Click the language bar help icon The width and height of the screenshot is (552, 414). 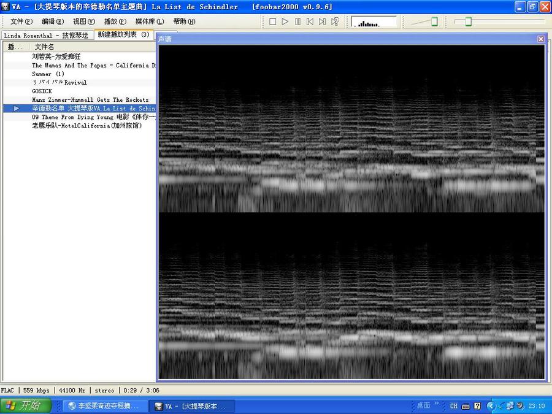pos(477,406)
